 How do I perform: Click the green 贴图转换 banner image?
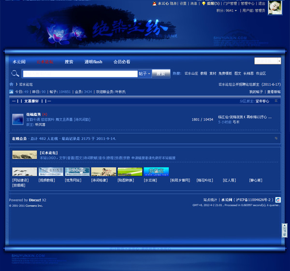(130, 172)
